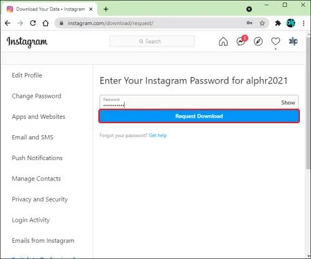Open Login Activity settings
The width and height of the screenshot is (311, 259).
[x=30, y=220]
